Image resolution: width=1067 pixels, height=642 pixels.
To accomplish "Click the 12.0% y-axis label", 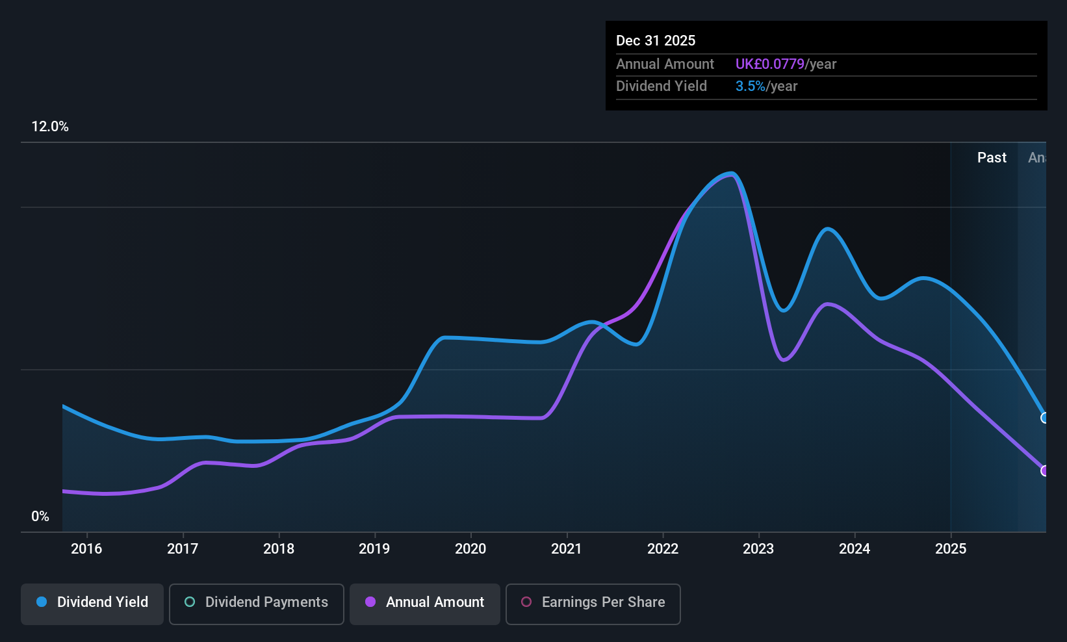I will [50, 126].
